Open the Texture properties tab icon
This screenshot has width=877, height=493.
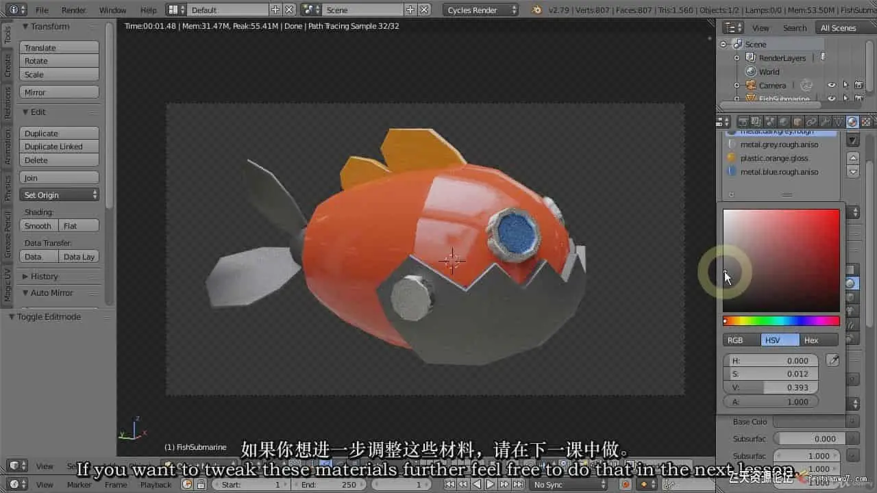(x=865, y=122)
